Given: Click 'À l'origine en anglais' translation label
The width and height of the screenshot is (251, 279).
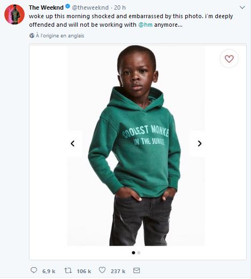Looking at the screenshot, I should point(60,36).
